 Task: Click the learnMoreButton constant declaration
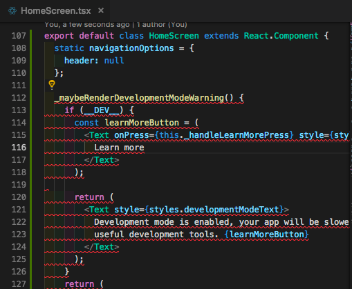click(x=142, y=123)
